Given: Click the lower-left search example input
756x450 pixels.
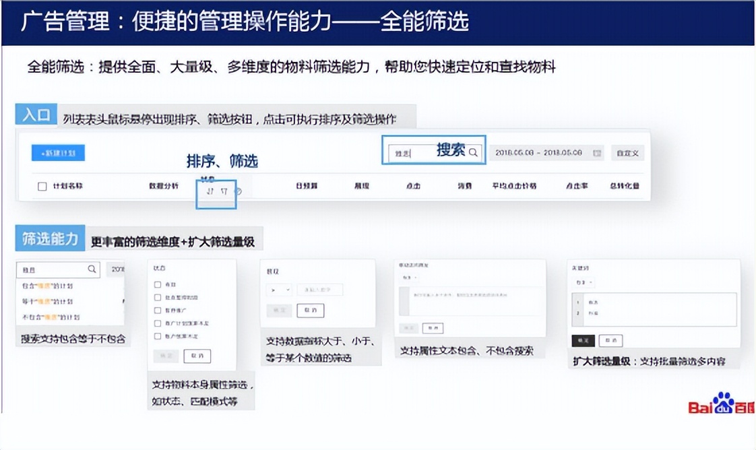Looking at the screenshot, I should pos(58,269).
